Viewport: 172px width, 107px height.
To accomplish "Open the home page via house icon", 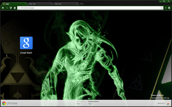I will tap(15, 8).
